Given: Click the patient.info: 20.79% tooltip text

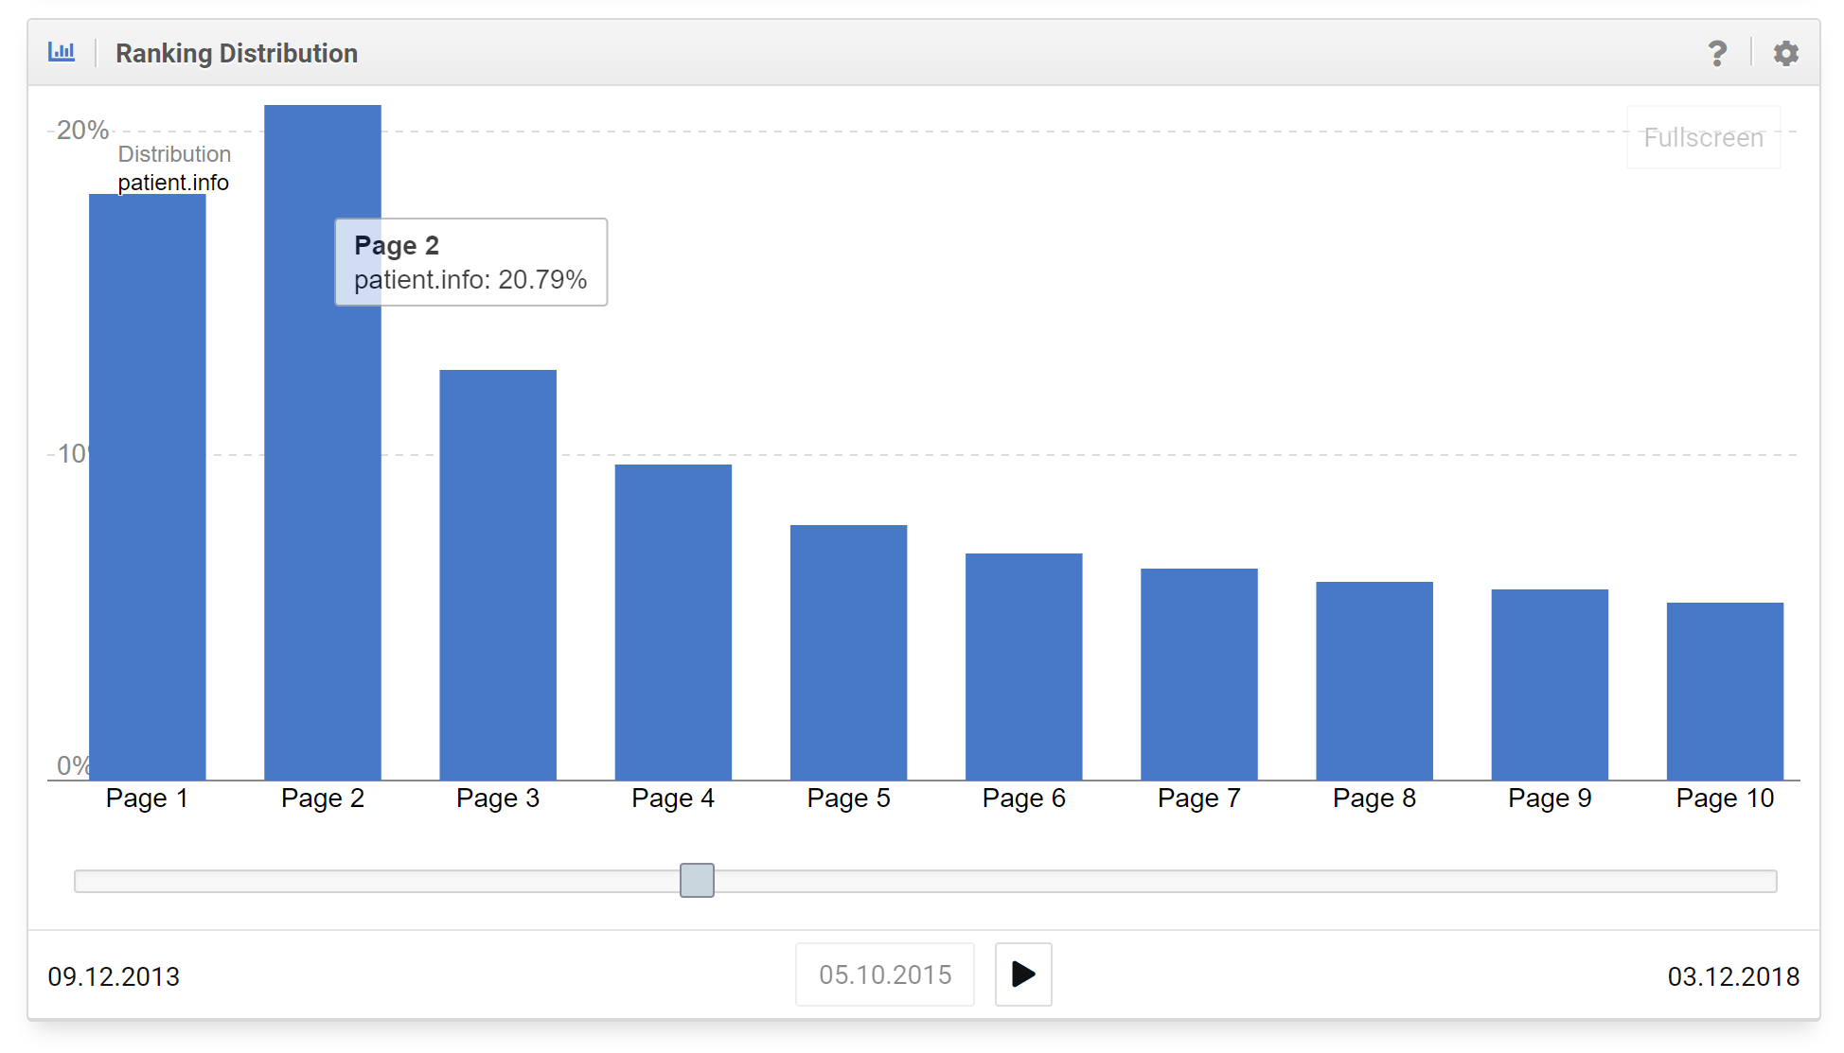Looking at the screenshot, I should coord(470,280).
